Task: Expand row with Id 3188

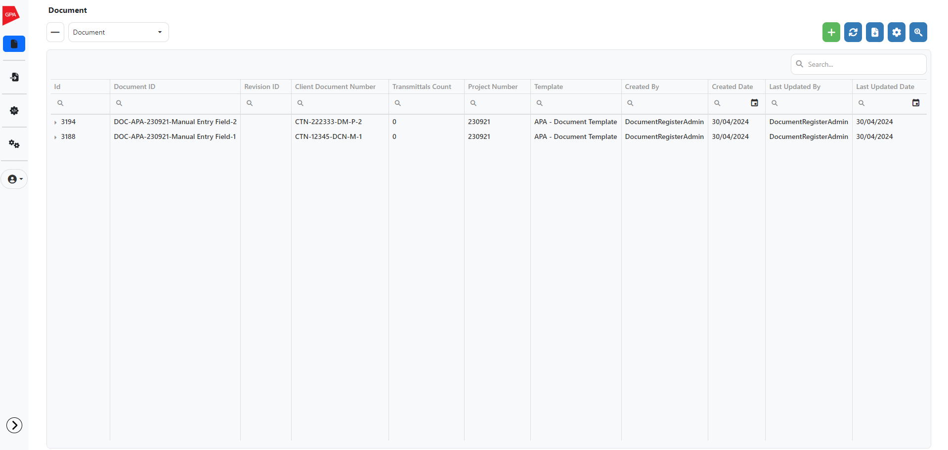Action: click(55, 137)
